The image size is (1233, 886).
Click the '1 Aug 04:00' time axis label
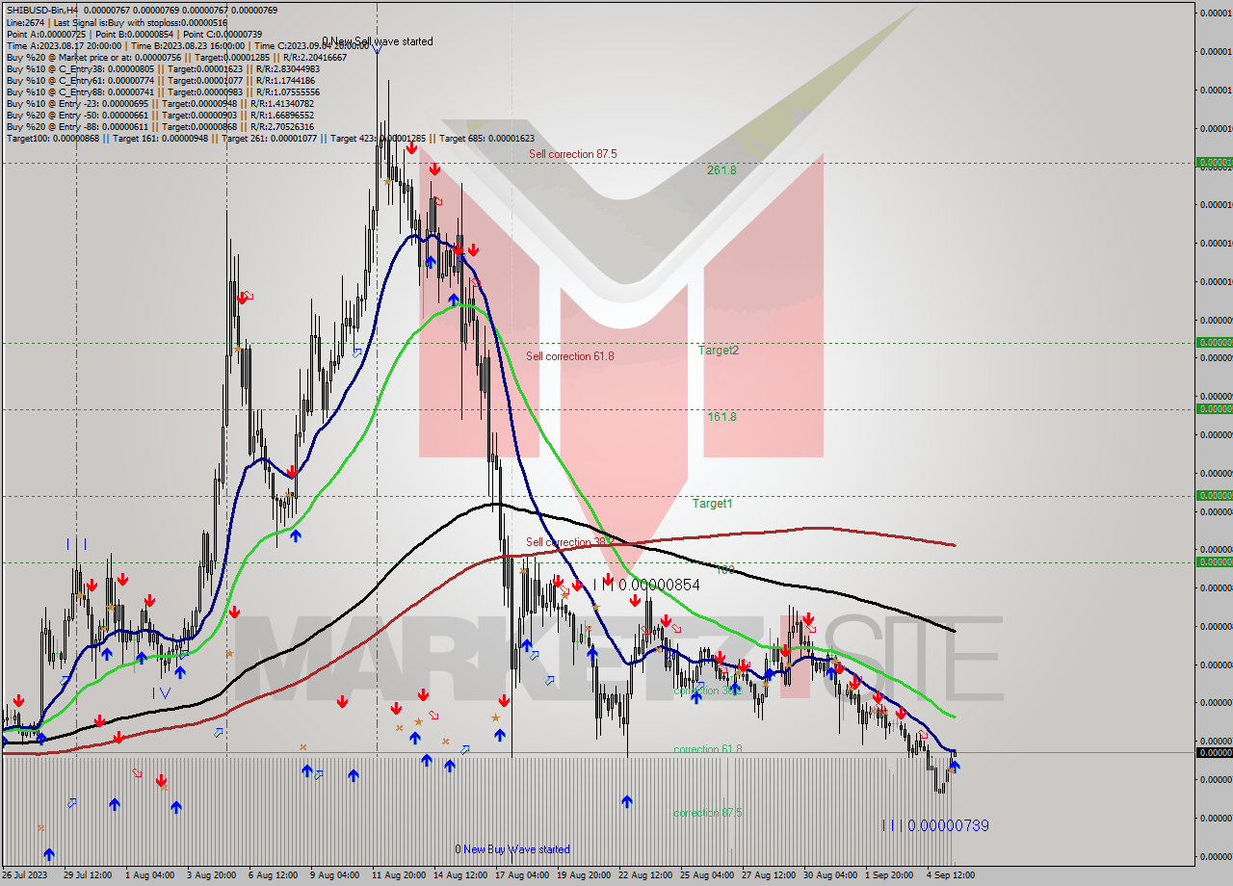pos(149,874)
